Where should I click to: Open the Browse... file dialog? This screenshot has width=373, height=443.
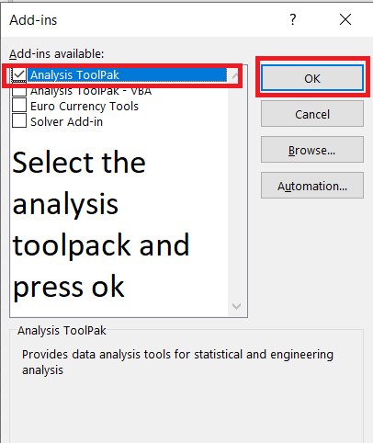click(x=312, y=150)
